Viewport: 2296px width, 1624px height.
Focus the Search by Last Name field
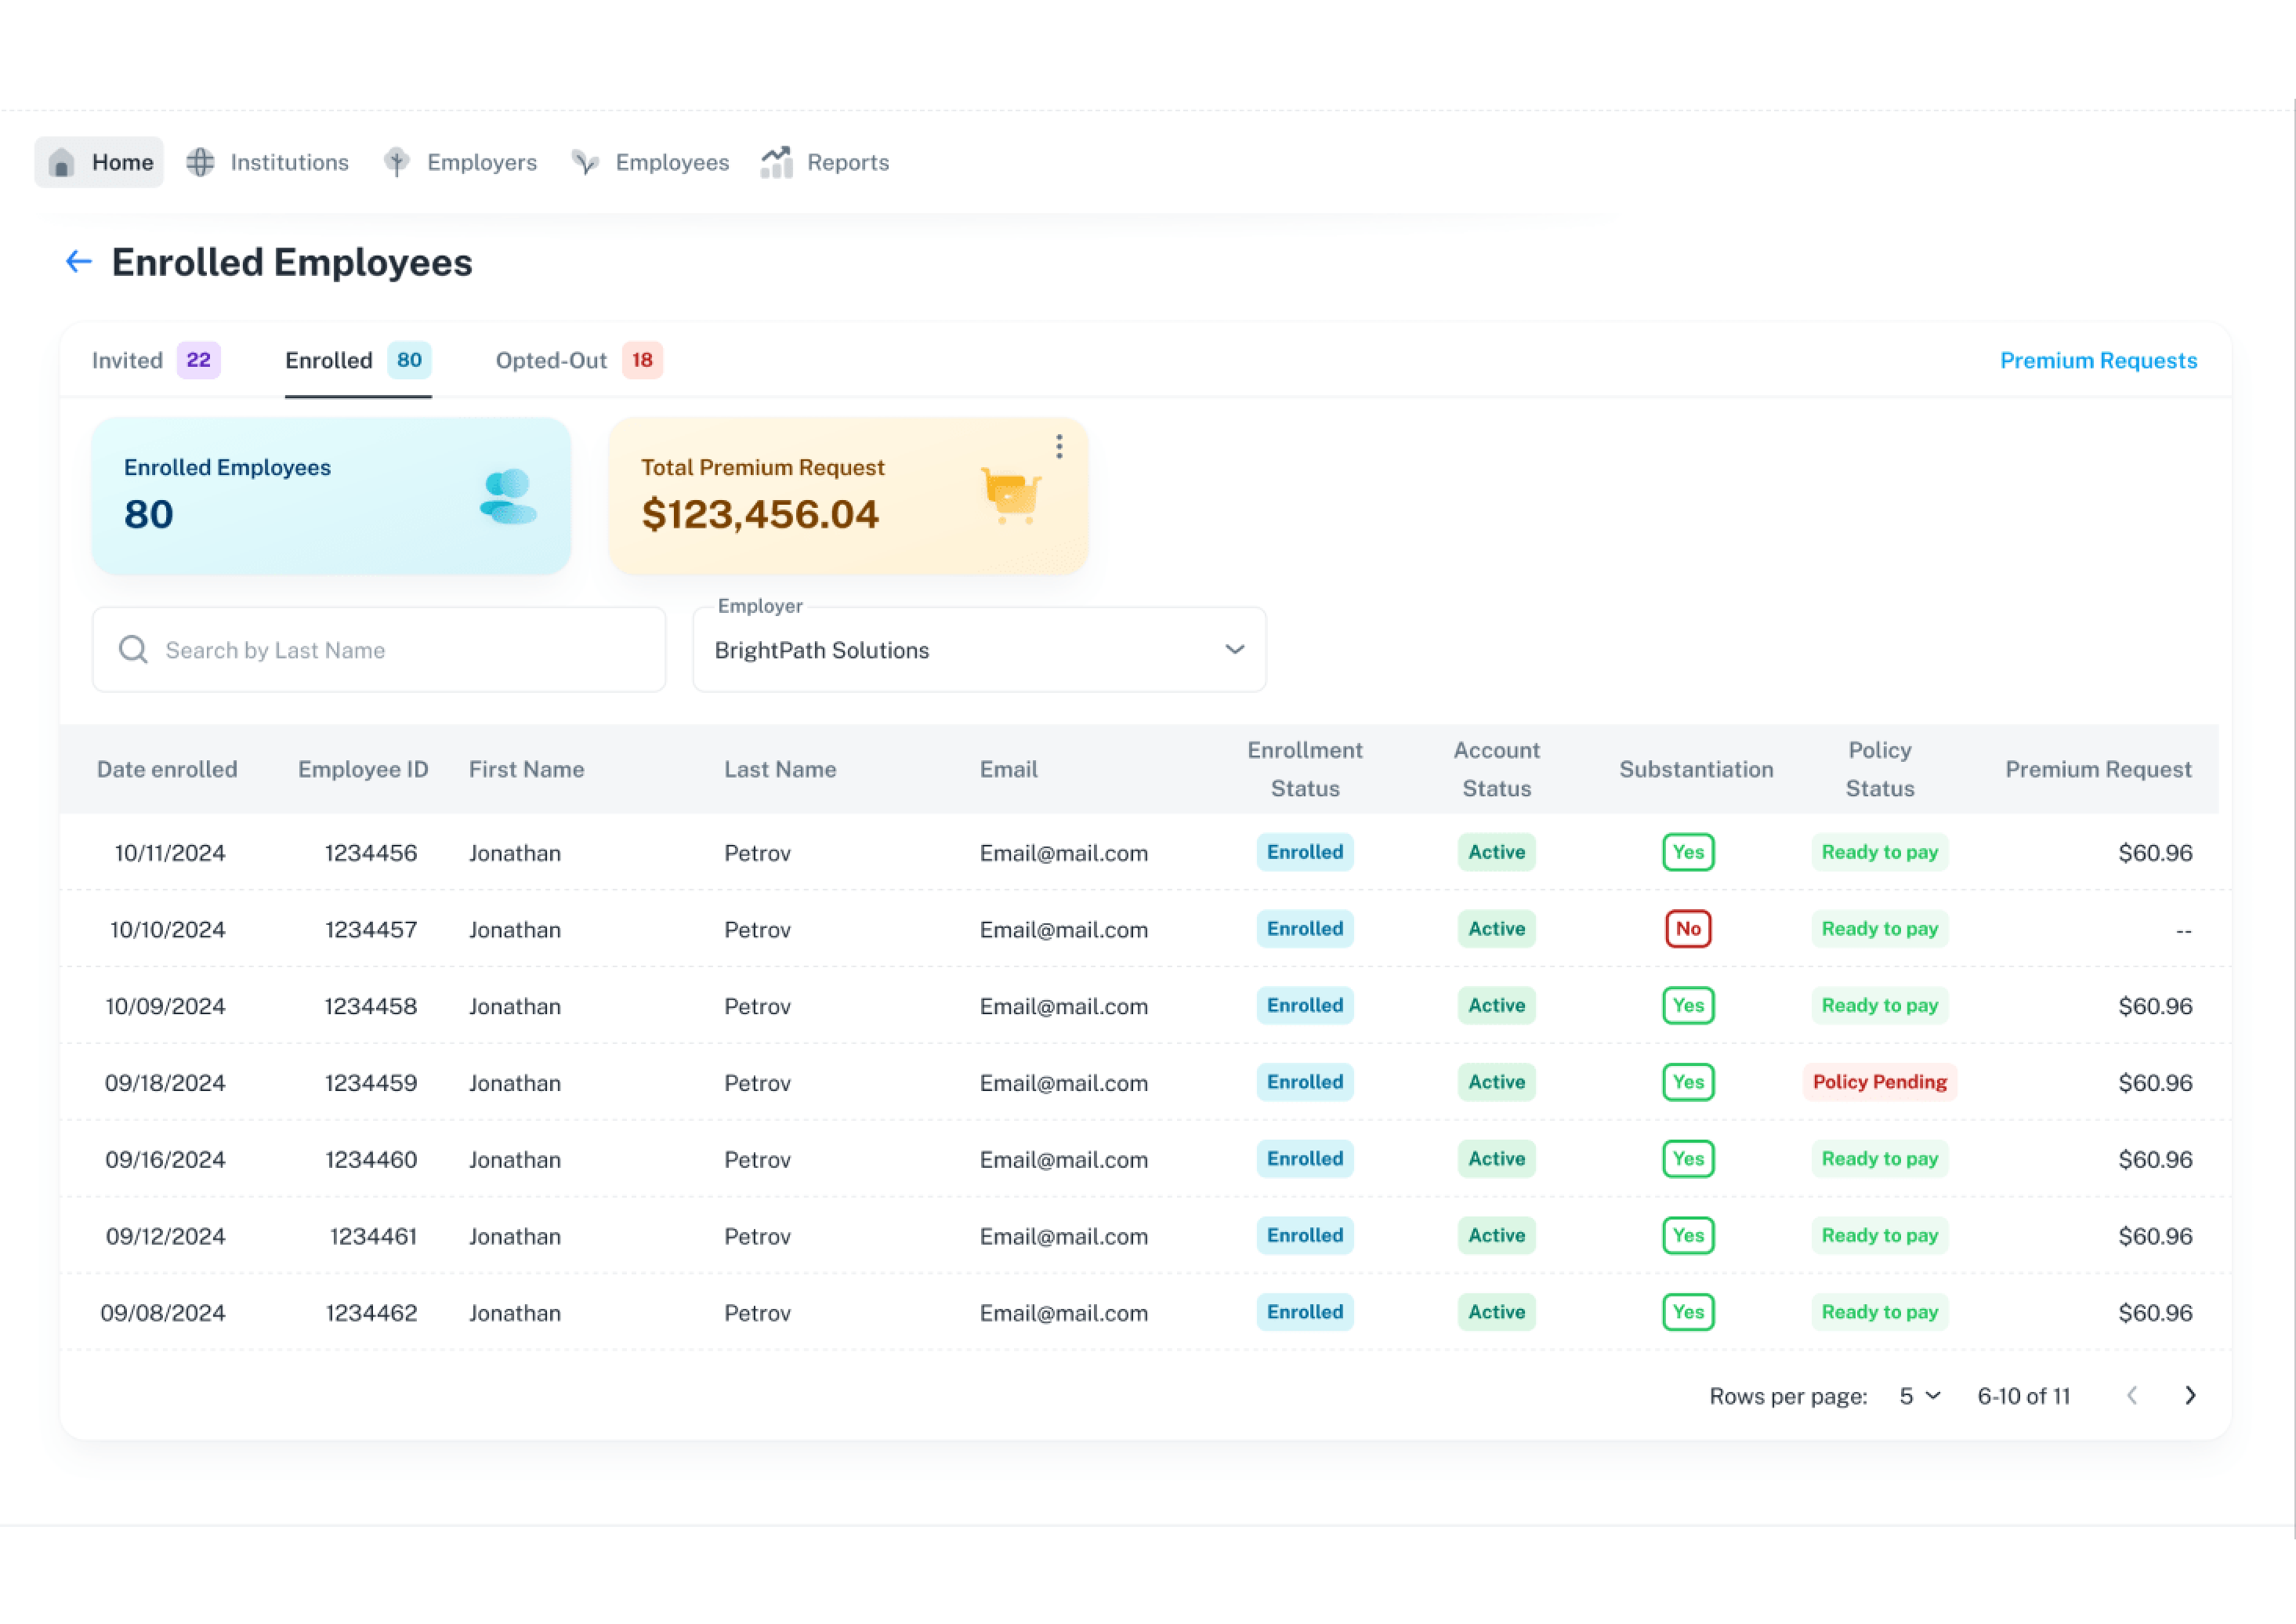(x=379, y=650)
